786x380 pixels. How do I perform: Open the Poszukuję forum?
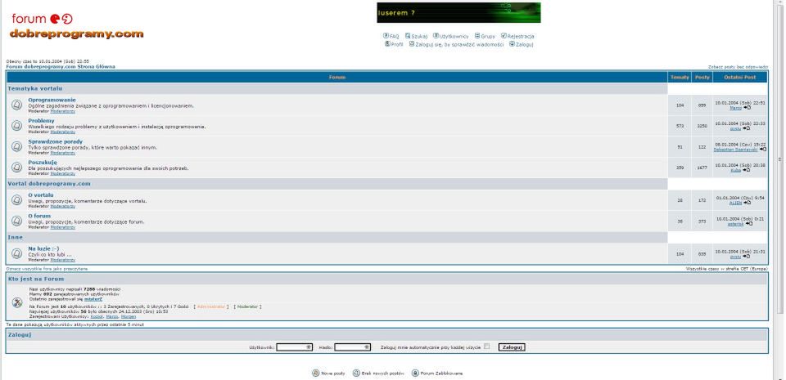click(x=43, y=163)
